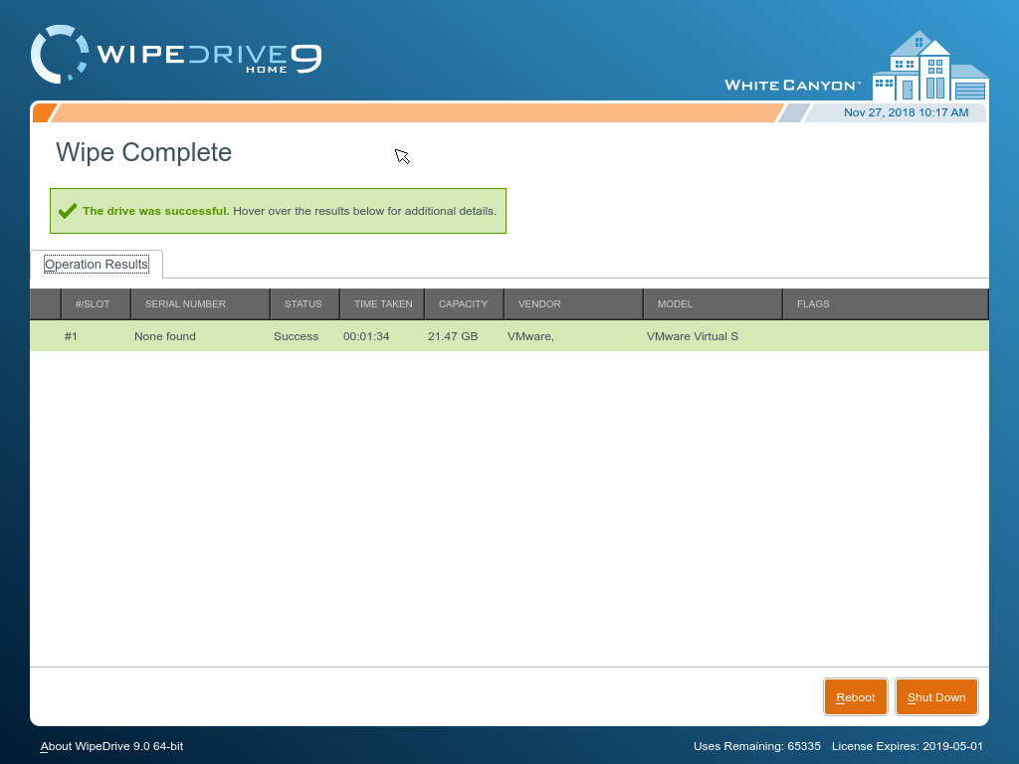Open the Operation Results tab
The width and height of the screenshot is (1019, 764).
click(97, 265)
